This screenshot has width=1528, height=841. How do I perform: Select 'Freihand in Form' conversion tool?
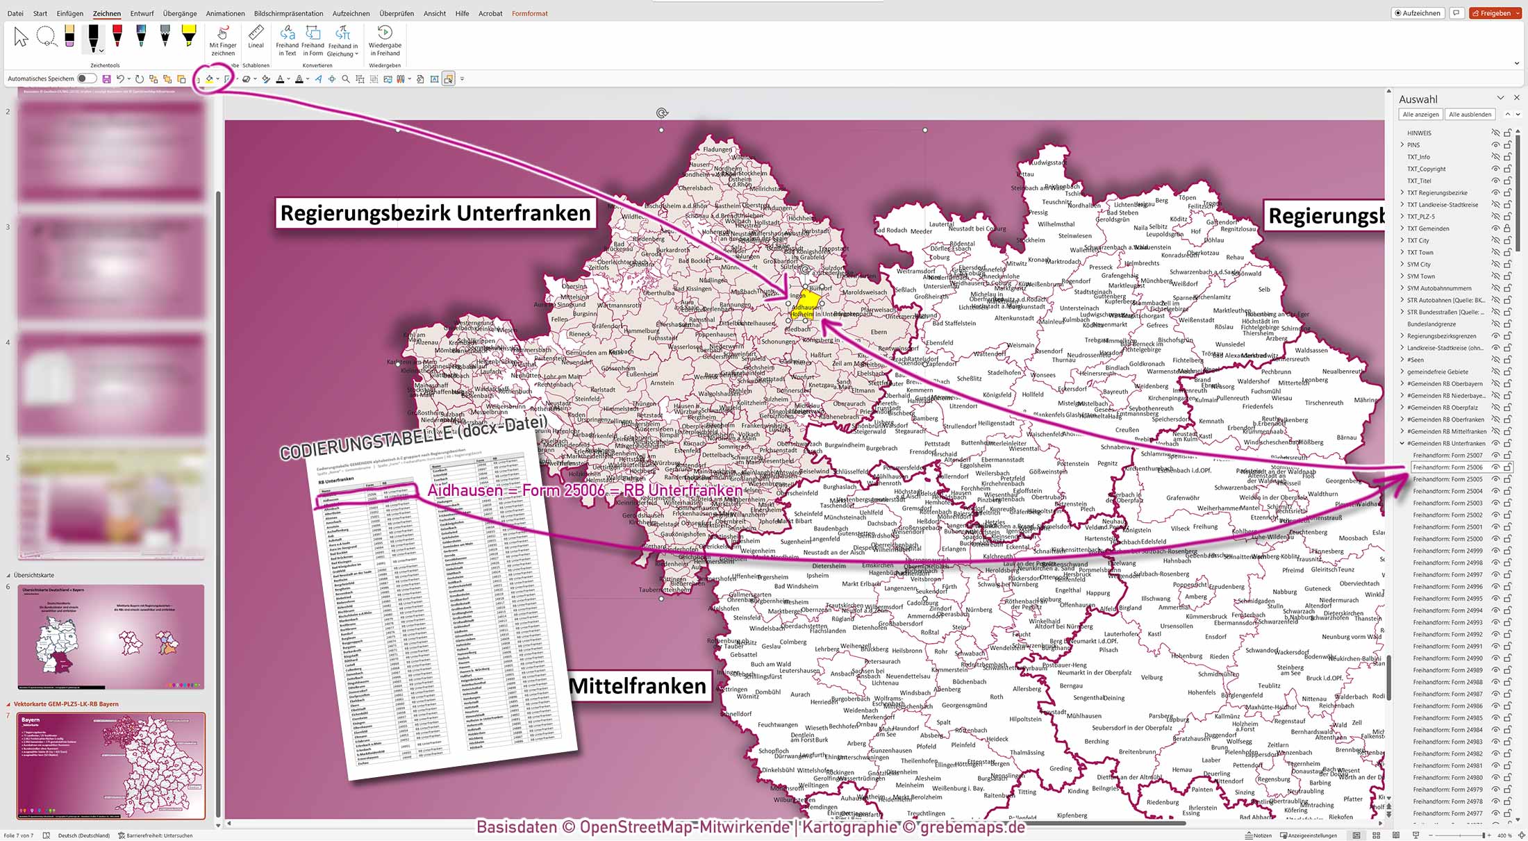(313, 40)
